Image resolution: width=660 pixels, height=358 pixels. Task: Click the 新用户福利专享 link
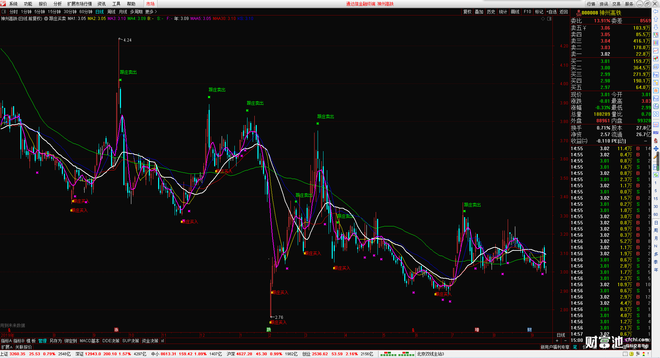pyautogui.click(x=555, y=347)
